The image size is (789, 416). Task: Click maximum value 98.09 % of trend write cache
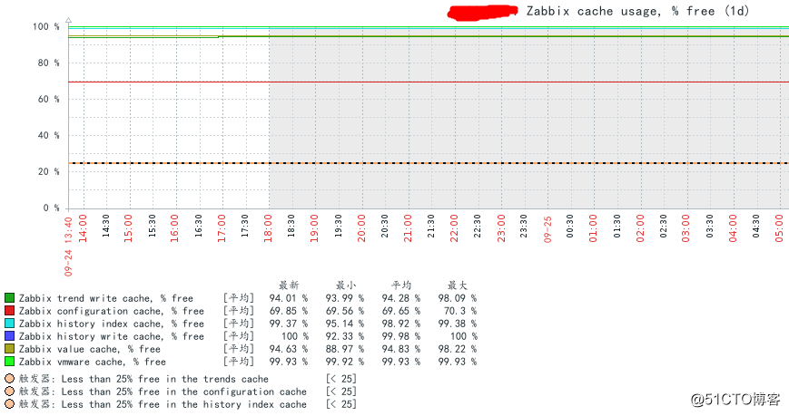458,298
